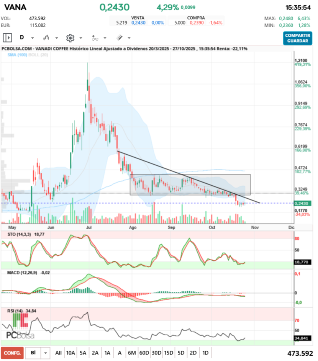The height and width of the screenshot is (361, 318).
Task: Expand the interval D dropdown arrow
Action: click(x=33, y=38)
